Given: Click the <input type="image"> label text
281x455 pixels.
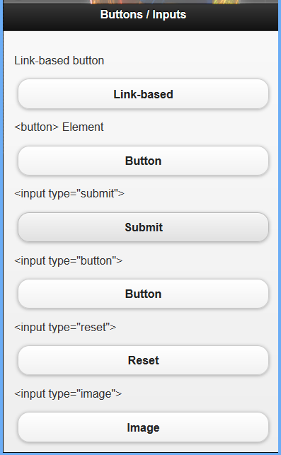Looking at the screenshot, I should coord(68,393).
